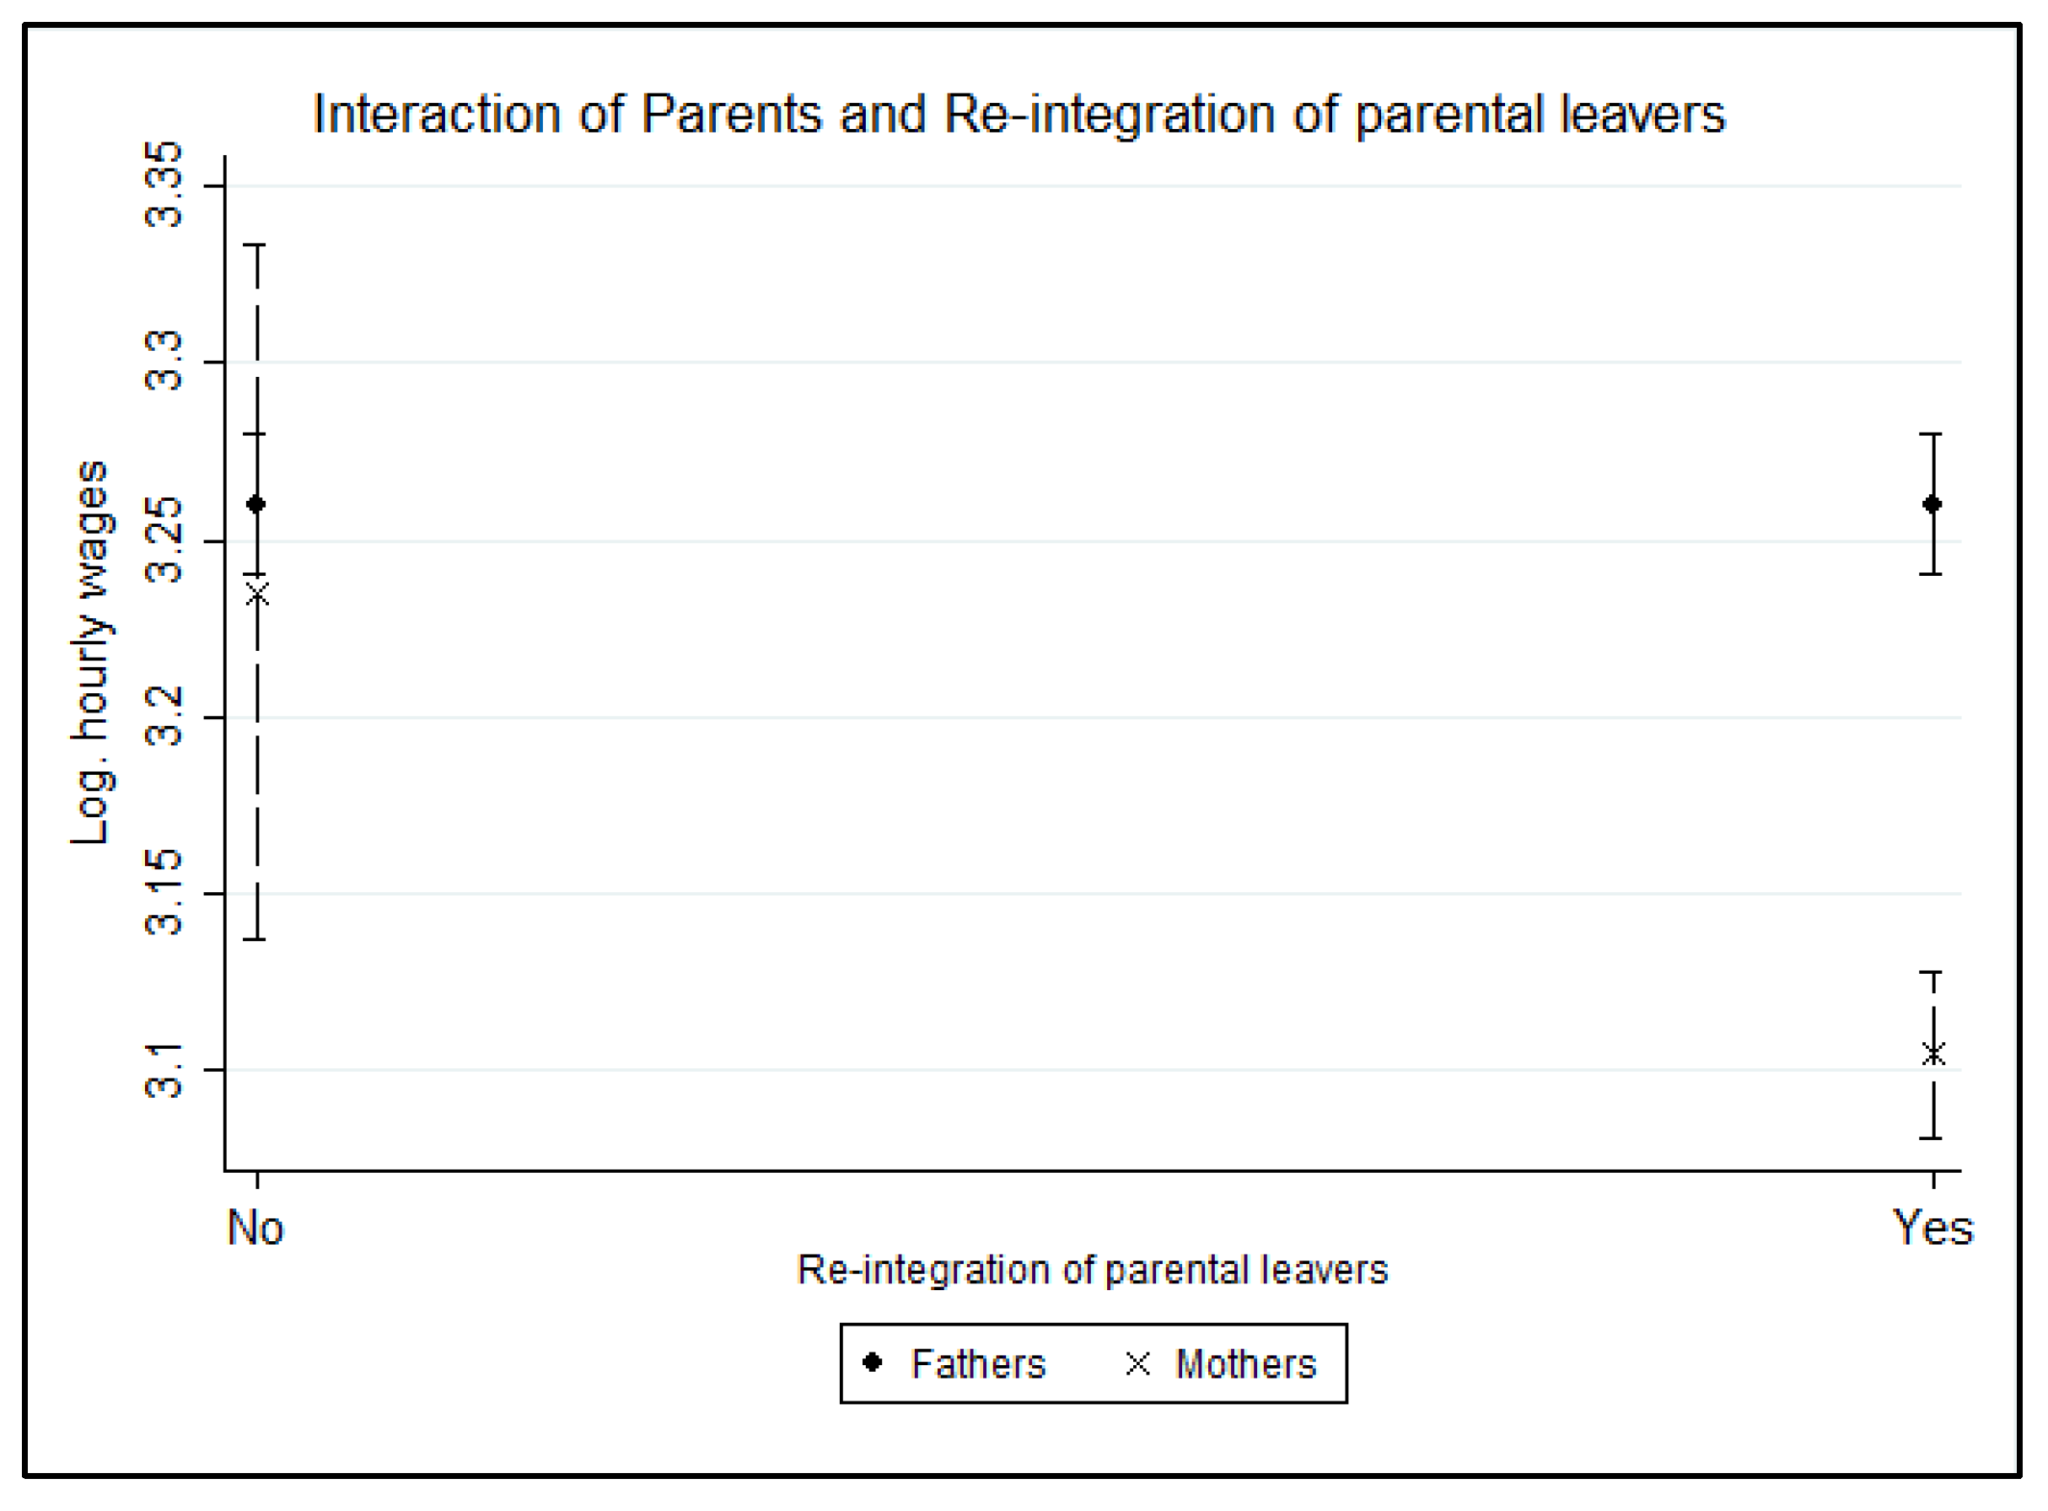Select the Mothers cross marker above No
Image resolution: width=2048 pixels, height=1511 pixels.
point(257,594)
